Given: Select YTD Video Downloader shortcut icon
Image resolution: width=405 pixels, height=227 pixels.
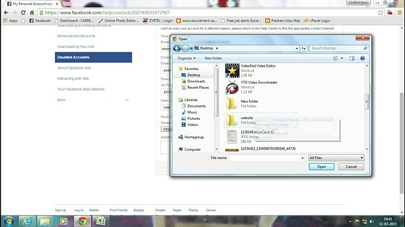Looking at the screenshot, I should (232, 87).
